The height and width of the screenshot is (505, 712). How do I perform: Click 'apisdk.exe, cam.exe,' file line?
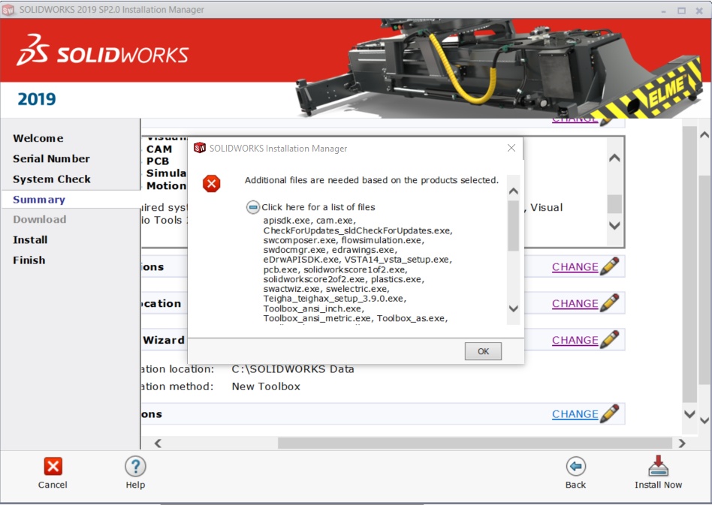coord(309,221)
